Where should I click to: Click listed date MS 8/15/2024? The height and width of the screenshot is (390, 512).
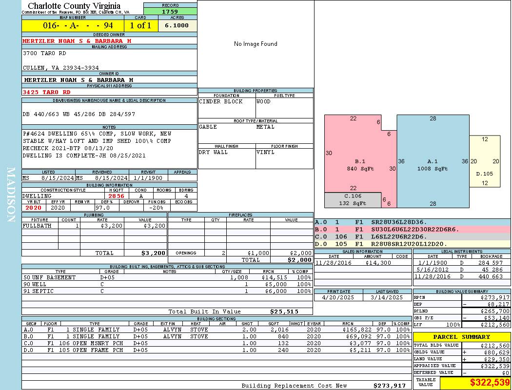point(48,178)
